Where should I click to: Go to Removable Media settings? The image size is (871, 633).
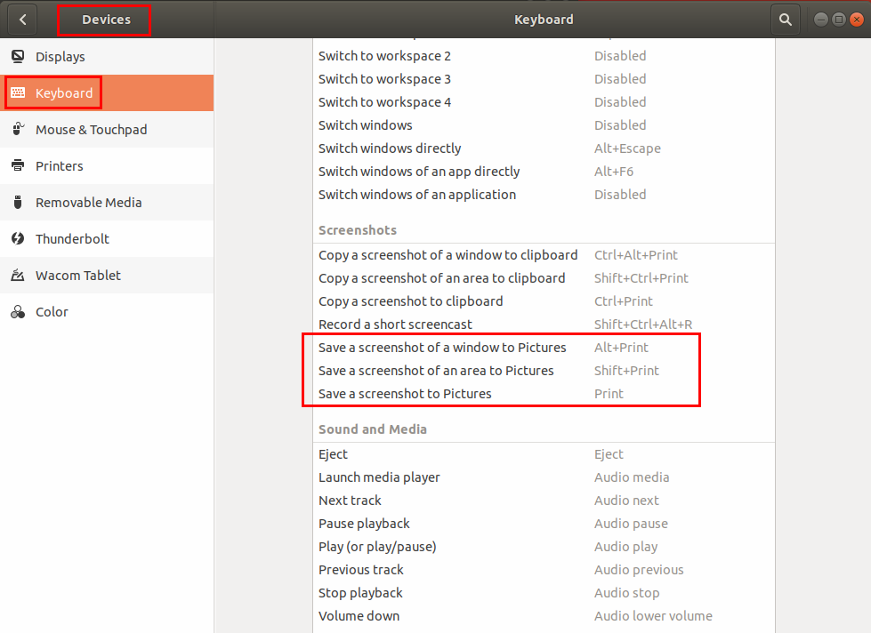(x=107, y=202)
